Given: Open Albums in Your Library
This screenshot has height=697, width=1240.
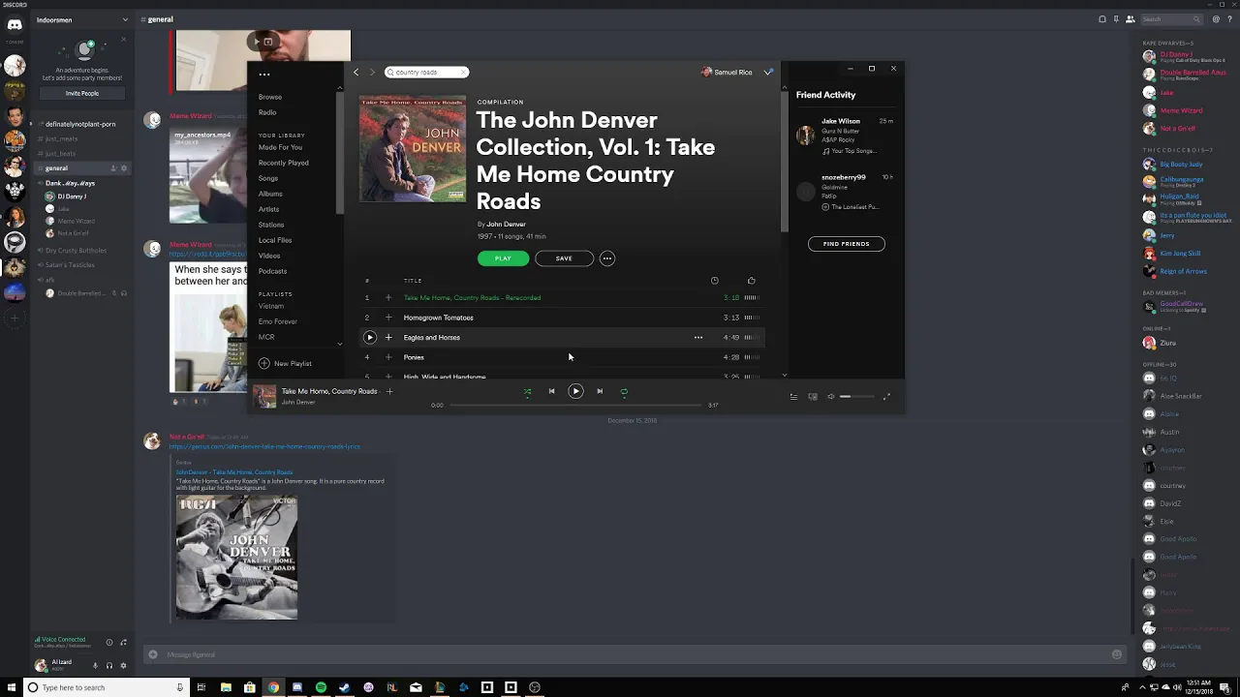Looking at the screenshot, I should pyautogui.click(x=270, y=194).
